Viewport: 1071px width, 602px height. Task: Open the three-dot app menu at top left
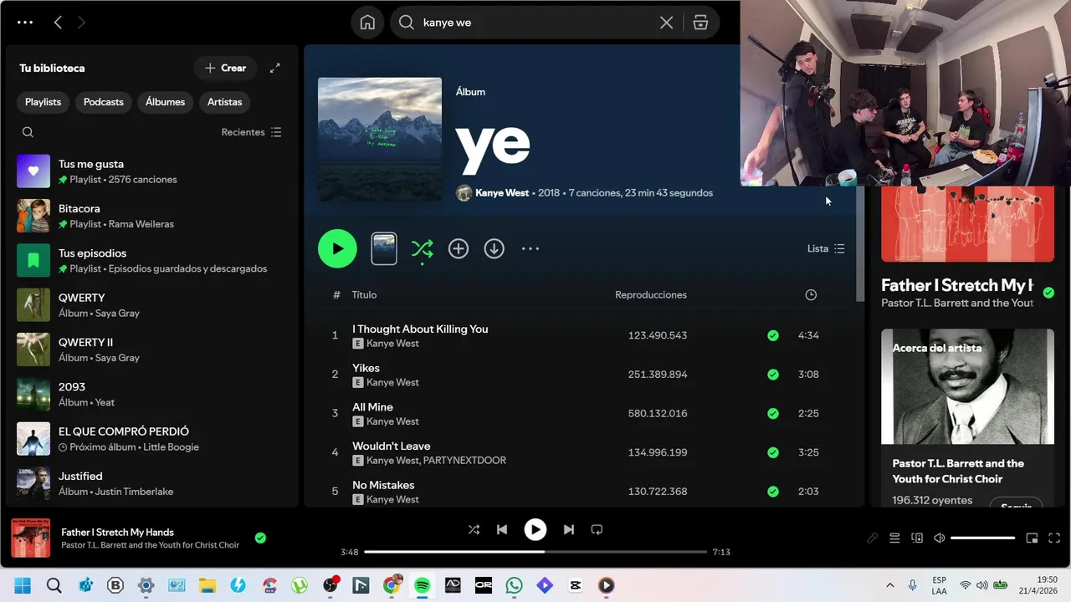pyautogui.click(x=25, y=23)
